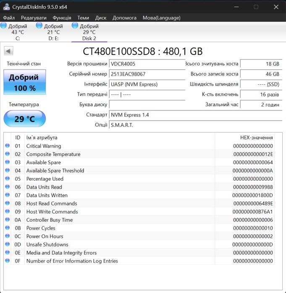Screen dimensions: 286x293
Task: Click status dot for Unsafe Shutdowns
Action: pyautogui.click(x=8, y=244)
